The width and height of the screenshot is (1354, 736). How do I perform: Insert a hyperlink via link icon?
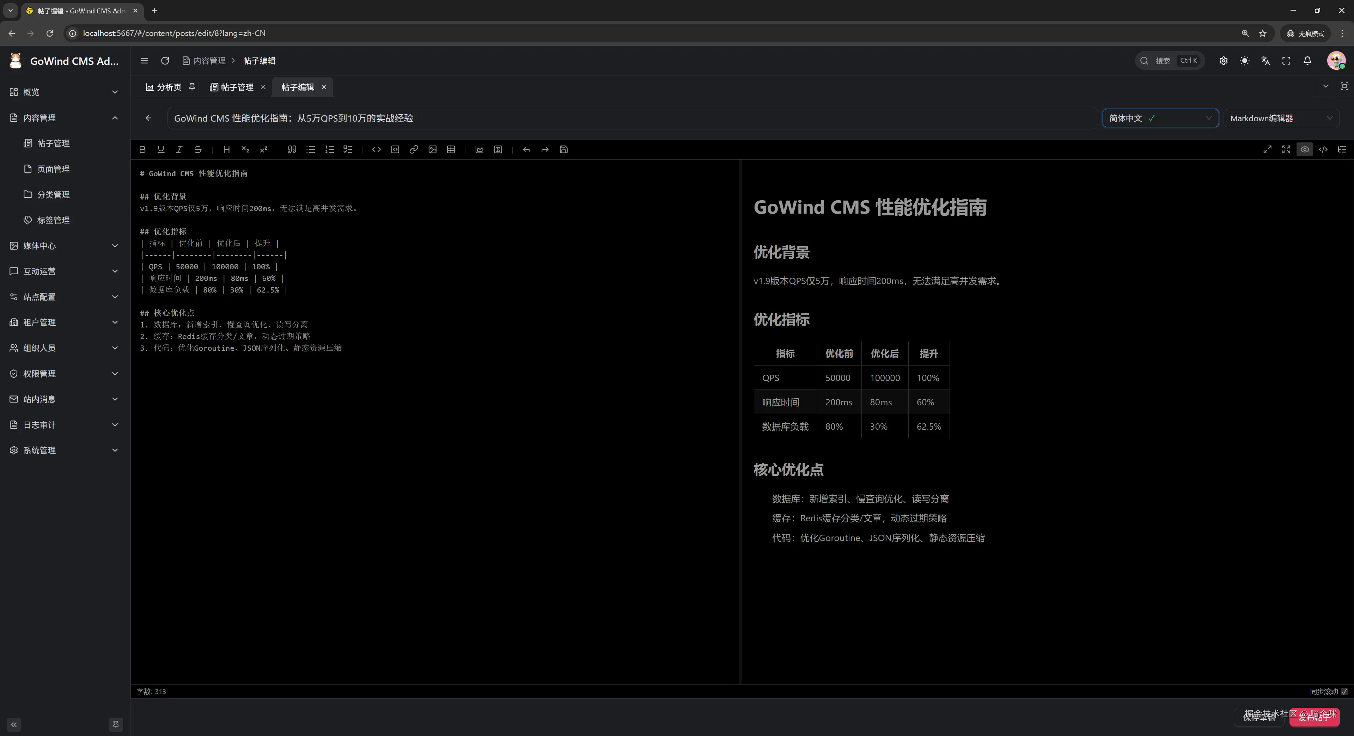coord(414,150)
